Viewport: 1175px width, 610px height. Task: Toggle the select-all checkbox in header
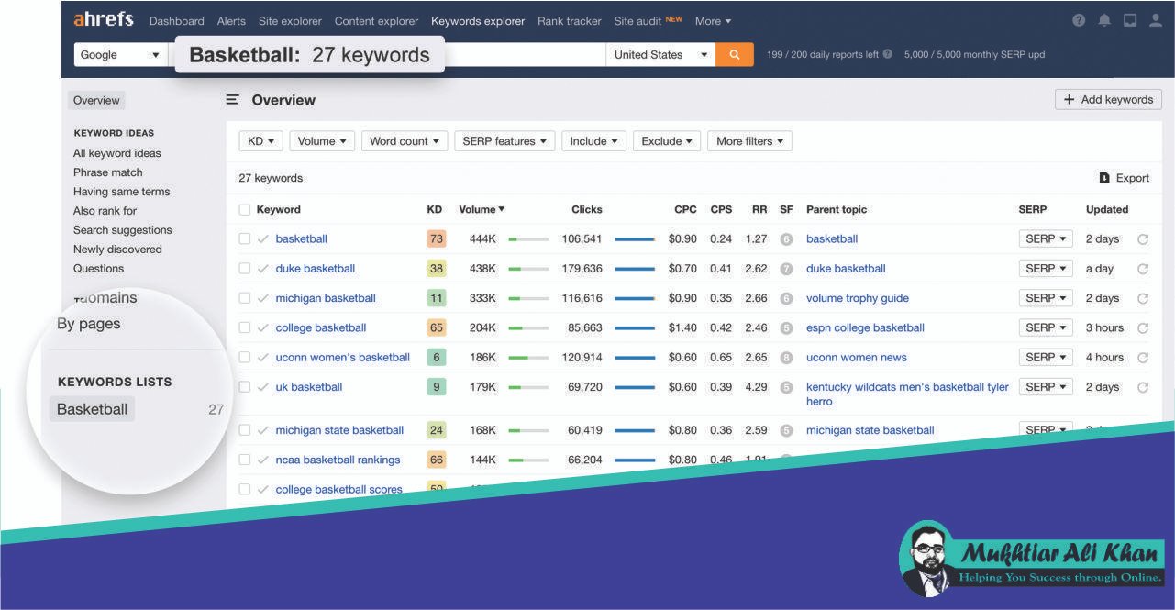245,209
